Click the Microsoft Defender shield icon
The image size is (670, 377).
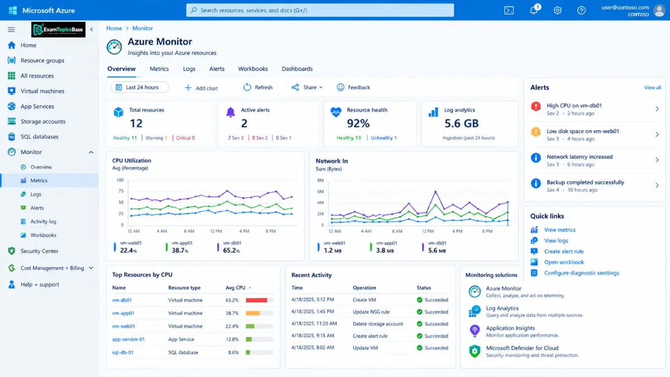475,351
